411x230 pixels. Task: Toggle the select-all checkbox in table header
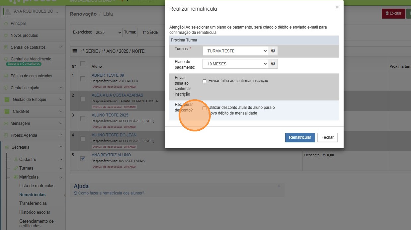click(83, 64)
